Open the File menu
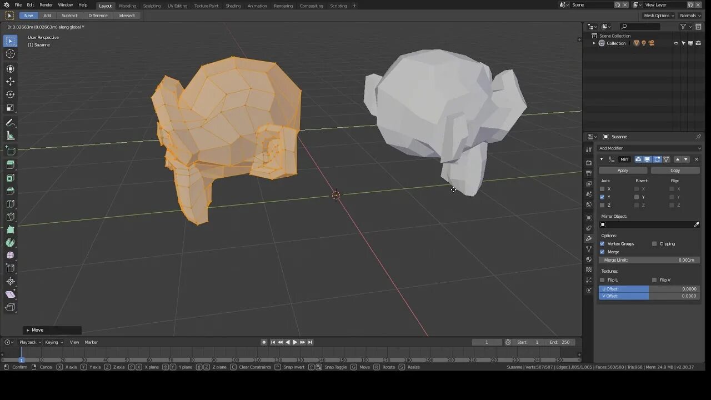The image size is (711, 400). [x=18, y=5]
